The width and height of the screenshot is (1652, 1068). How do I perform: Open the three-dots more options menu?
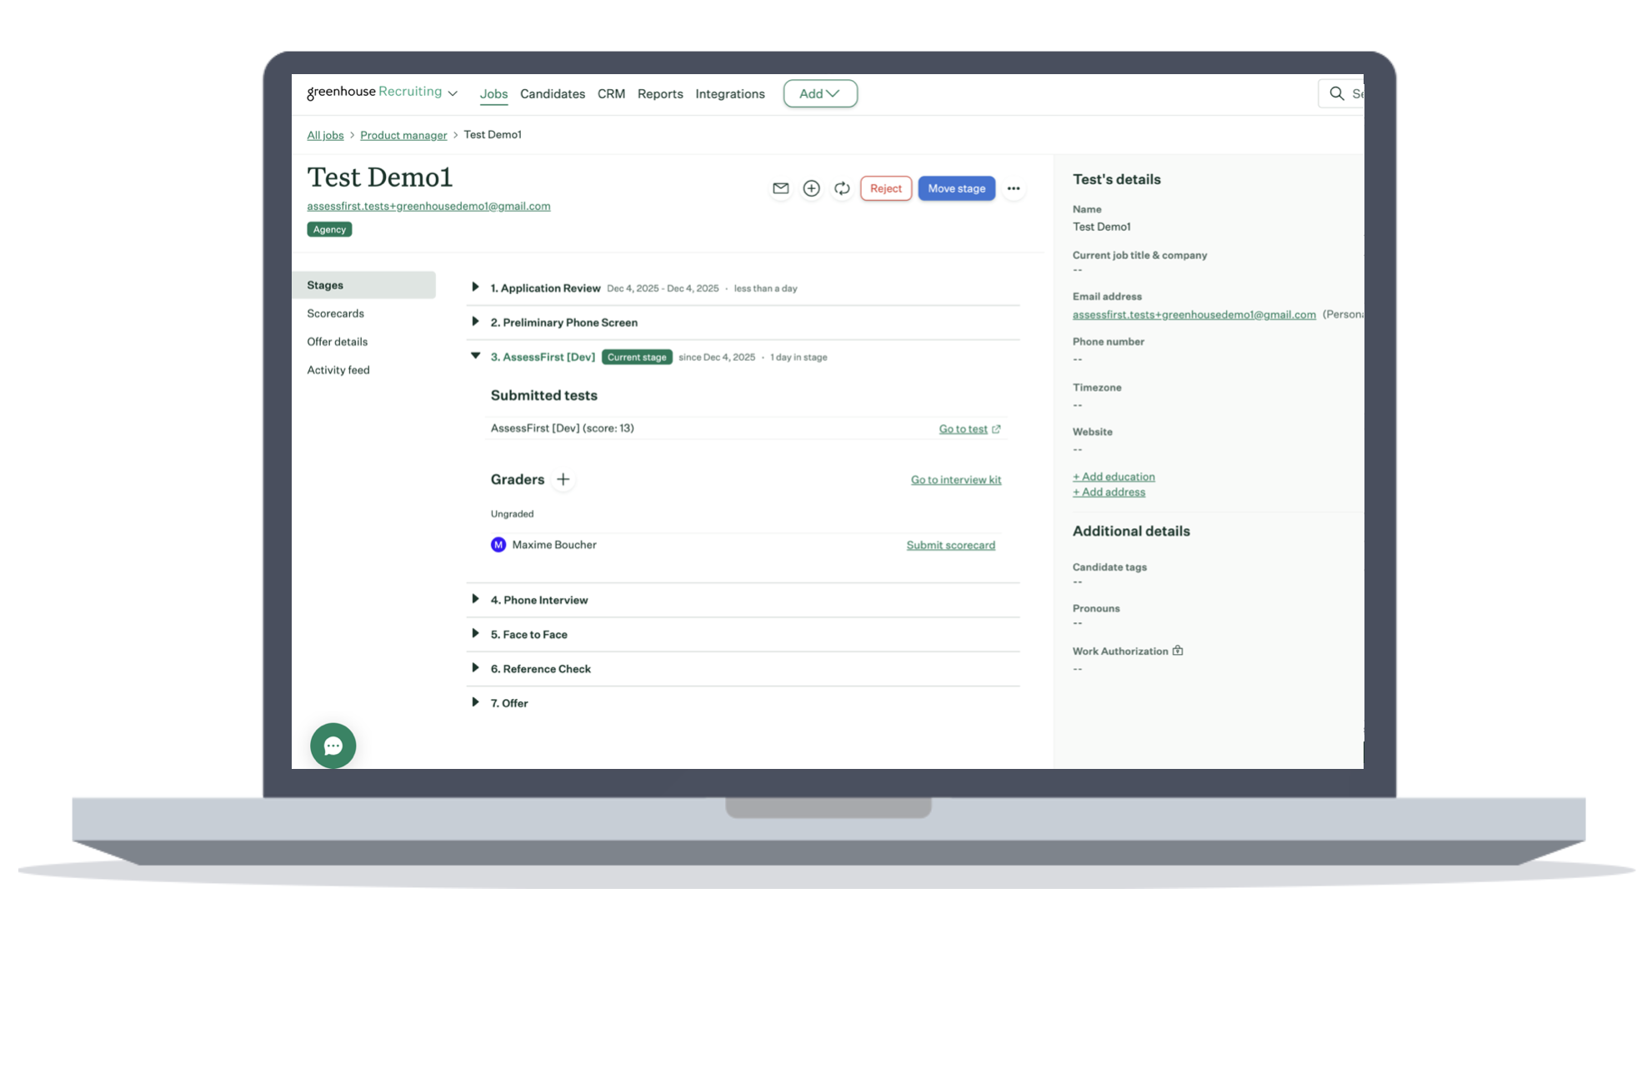pyautogui.click(x=1013, y=188)
